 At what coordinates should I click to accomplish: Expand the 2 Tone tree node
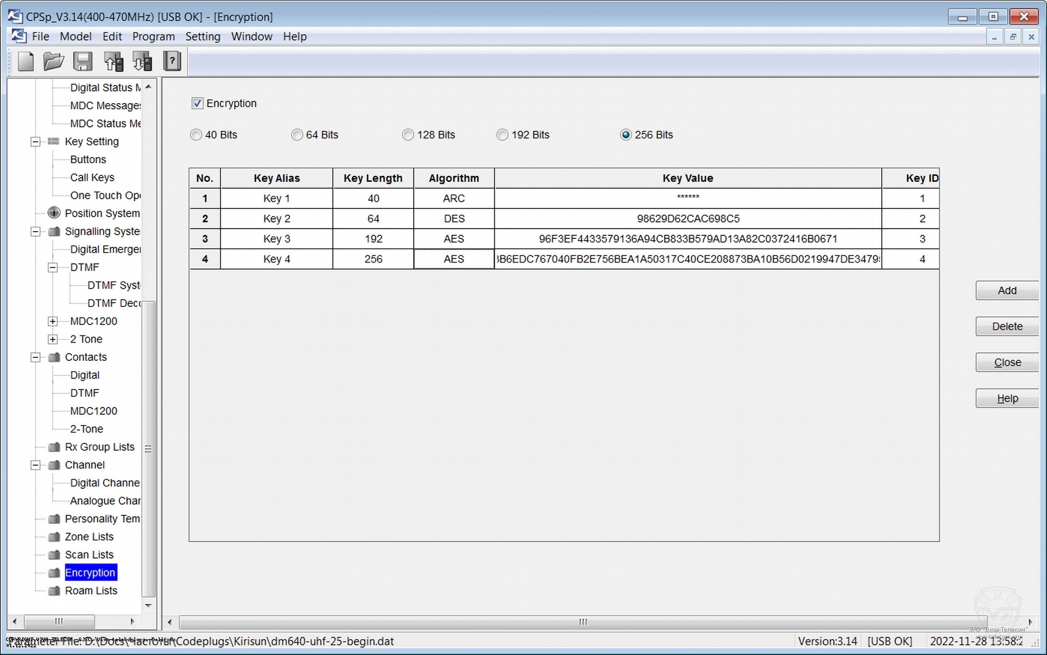(x=53, y=339)
